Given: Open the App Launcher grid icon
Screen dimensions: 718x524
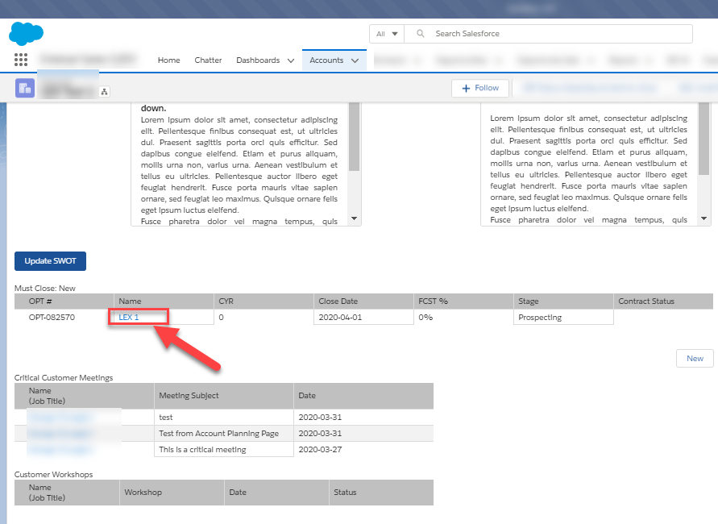Looking at the screenshot, I should [x=21, y=60].
